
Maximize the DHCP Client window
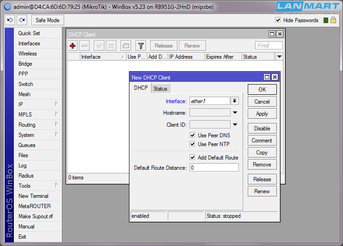click(272, 34)
